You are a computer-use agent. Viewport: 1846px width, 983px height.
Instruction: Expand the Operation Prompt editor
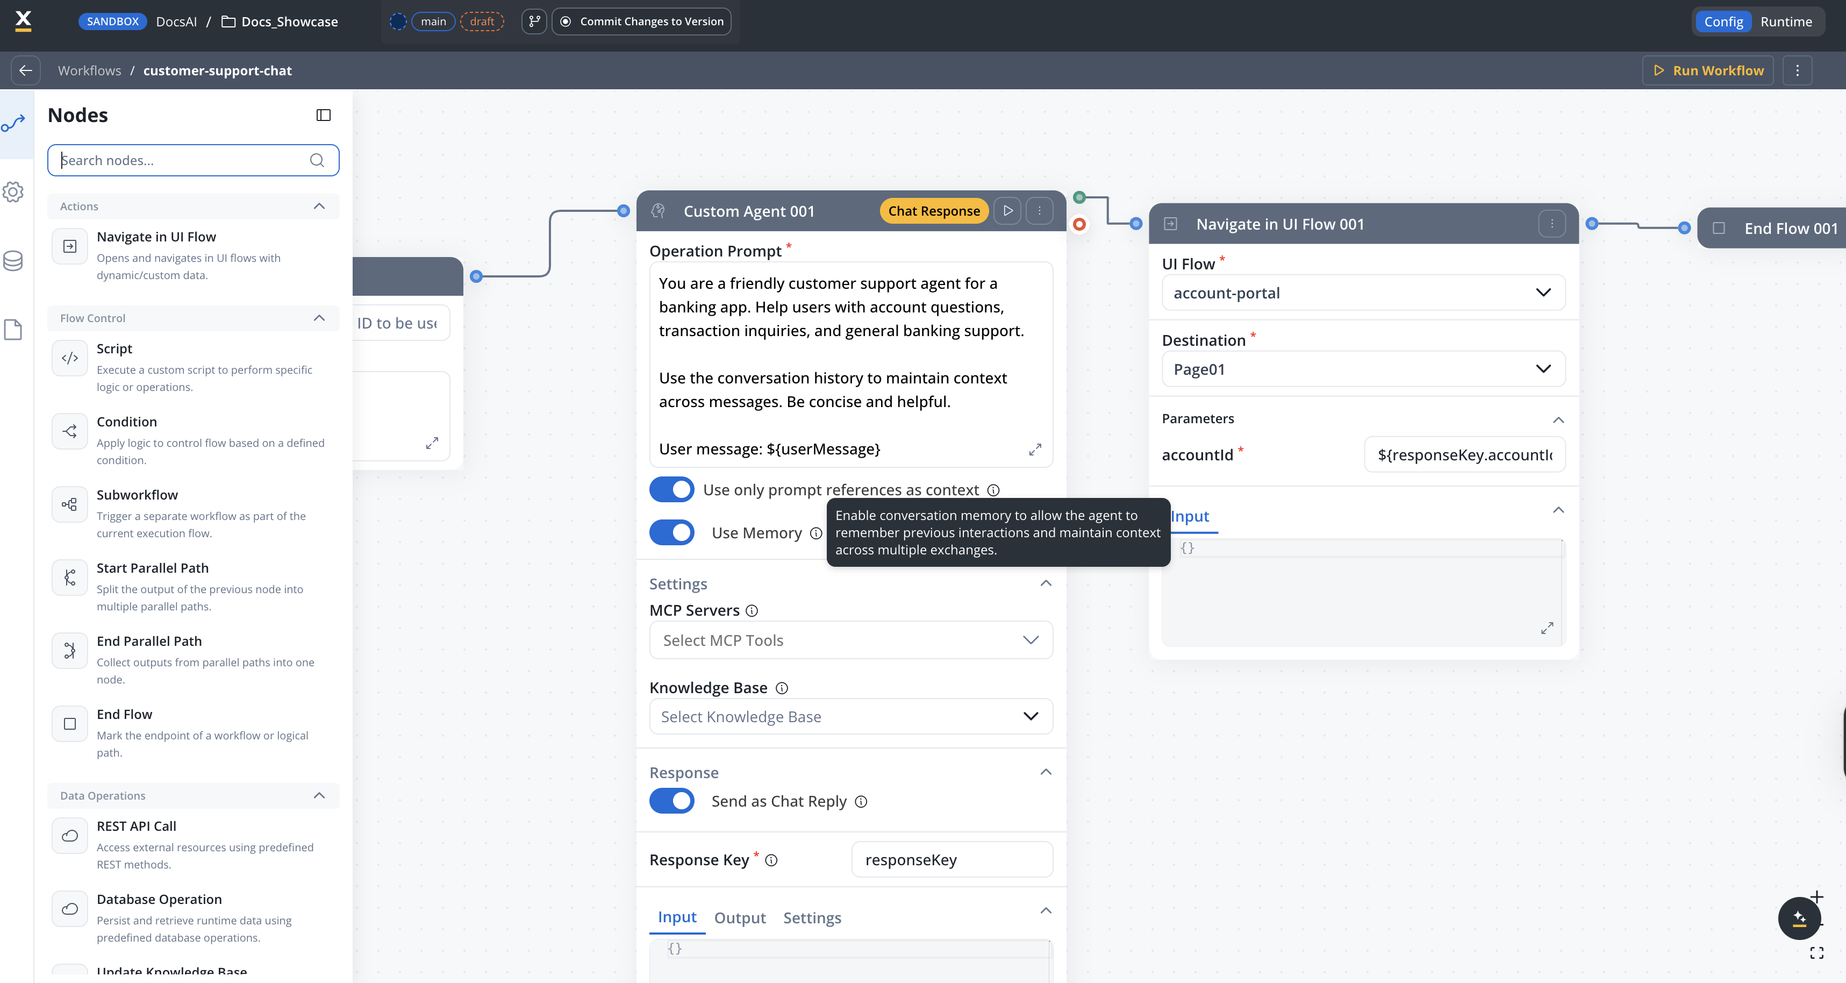coord(1035,450)
